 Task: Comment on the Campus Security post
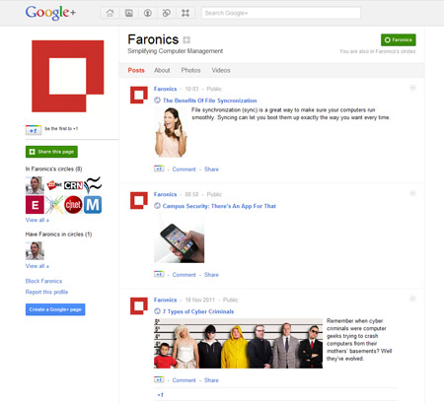(184, 275)
